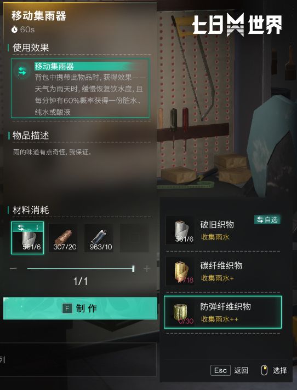Decrease craft quantity with the minus button

coord(13,269)
